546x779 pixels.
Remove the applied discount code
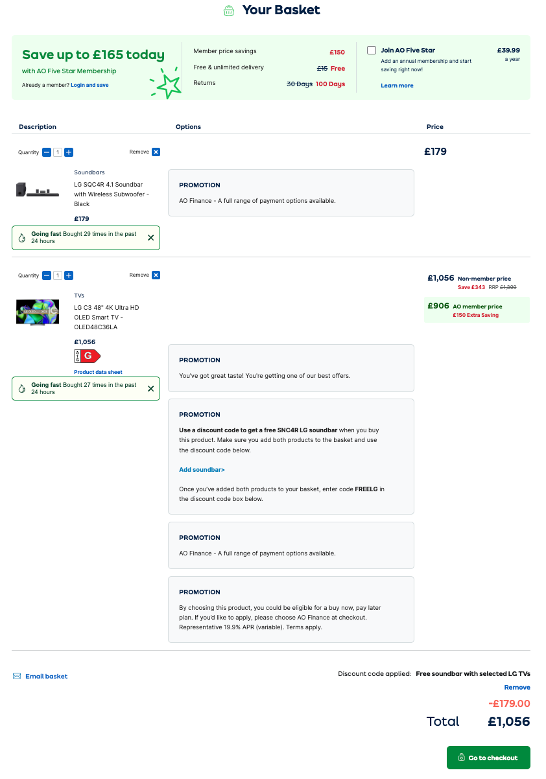tap(517, 688)
